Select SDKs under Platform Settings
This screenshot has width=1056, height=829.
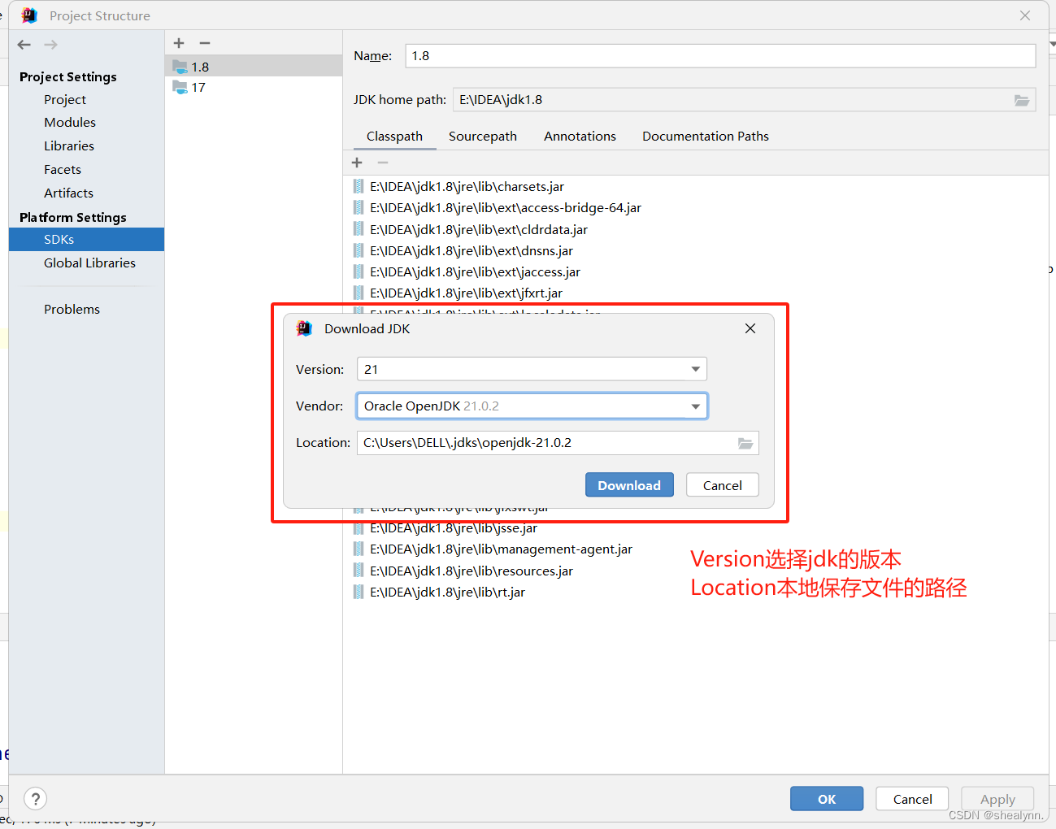click(86, 240)
